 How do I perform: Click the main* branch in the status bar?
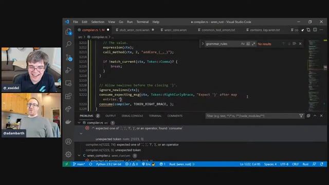pos(79,164)
